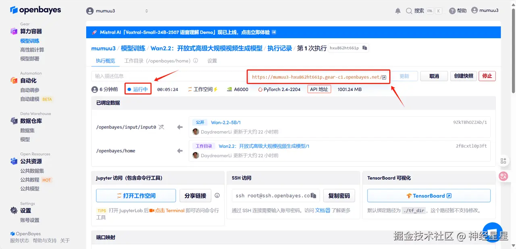Viewport: 516px width, 249px height.
Task: Select 账号设置 in the sidebar
Action: (x=30, y=220)
